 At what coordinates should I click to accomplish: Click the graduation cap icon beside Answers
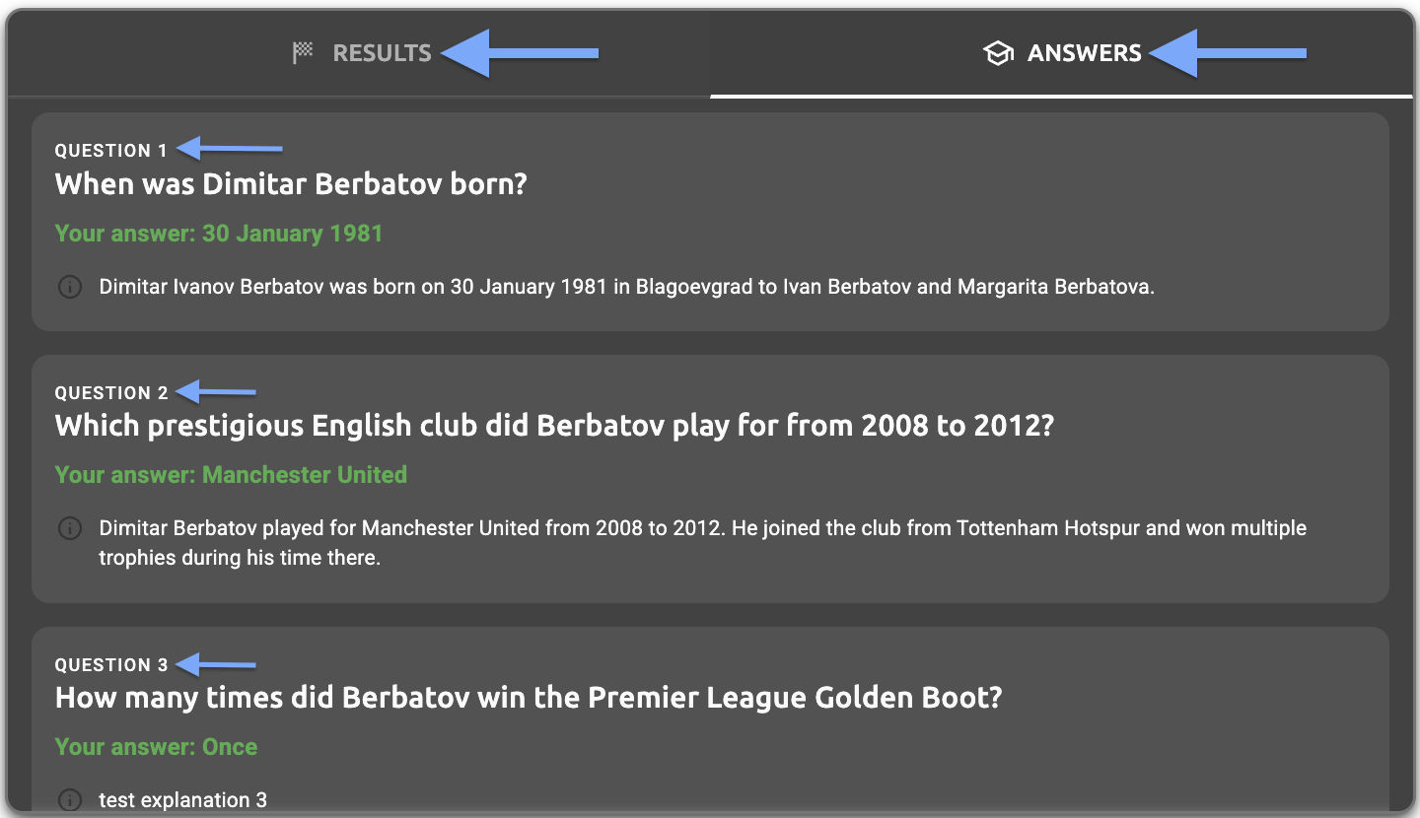pos(999,53)
